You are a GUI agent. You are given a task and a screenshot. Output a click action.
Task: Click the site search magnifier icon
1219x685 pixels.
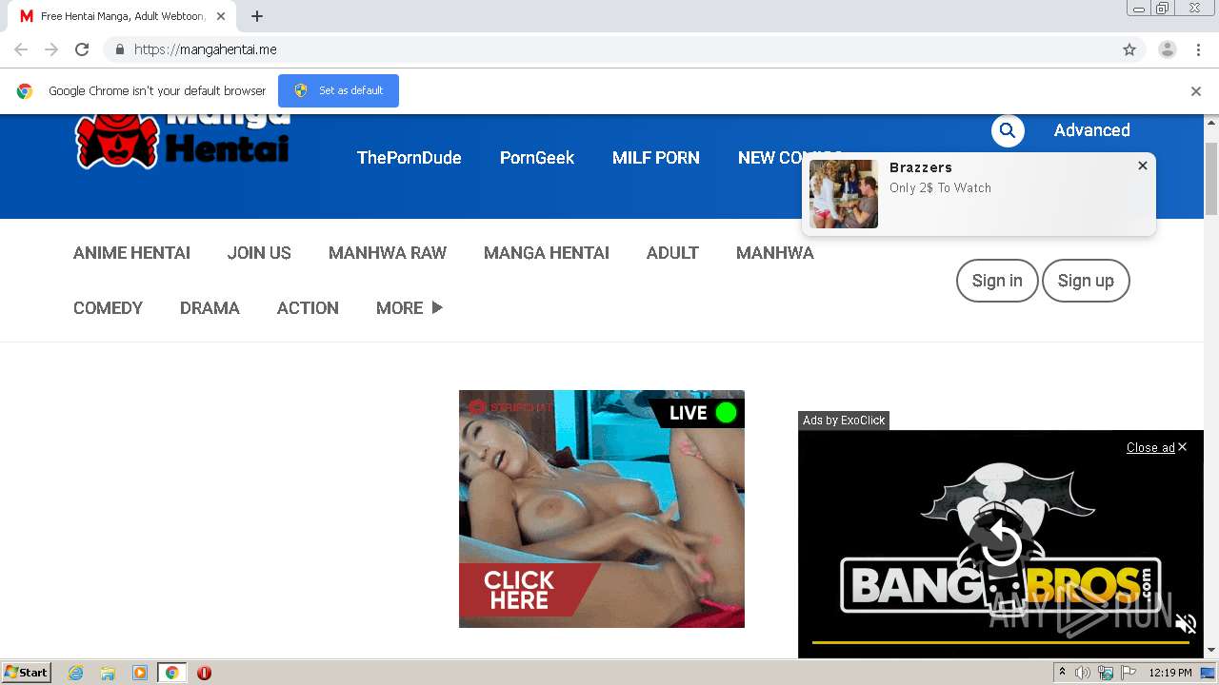tap(1008, 130)
